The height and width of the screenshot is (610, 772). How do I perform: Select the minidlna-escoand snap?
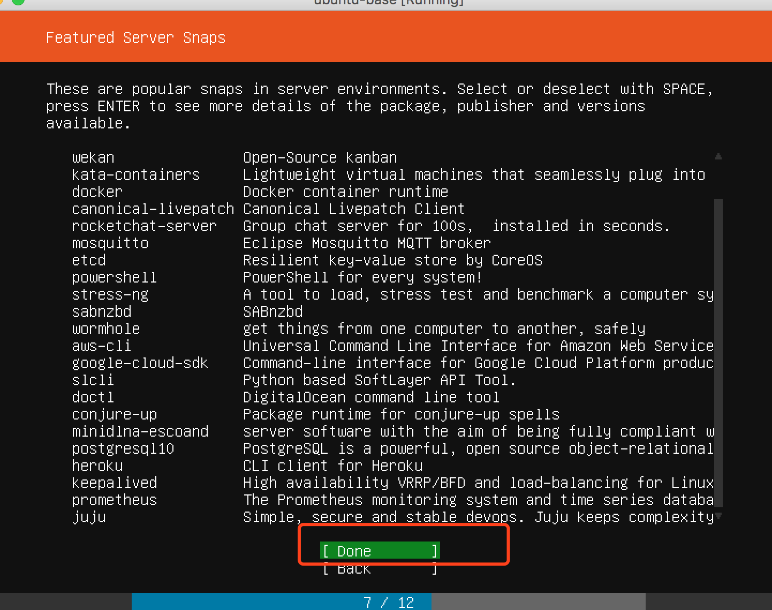click(392, 431)
